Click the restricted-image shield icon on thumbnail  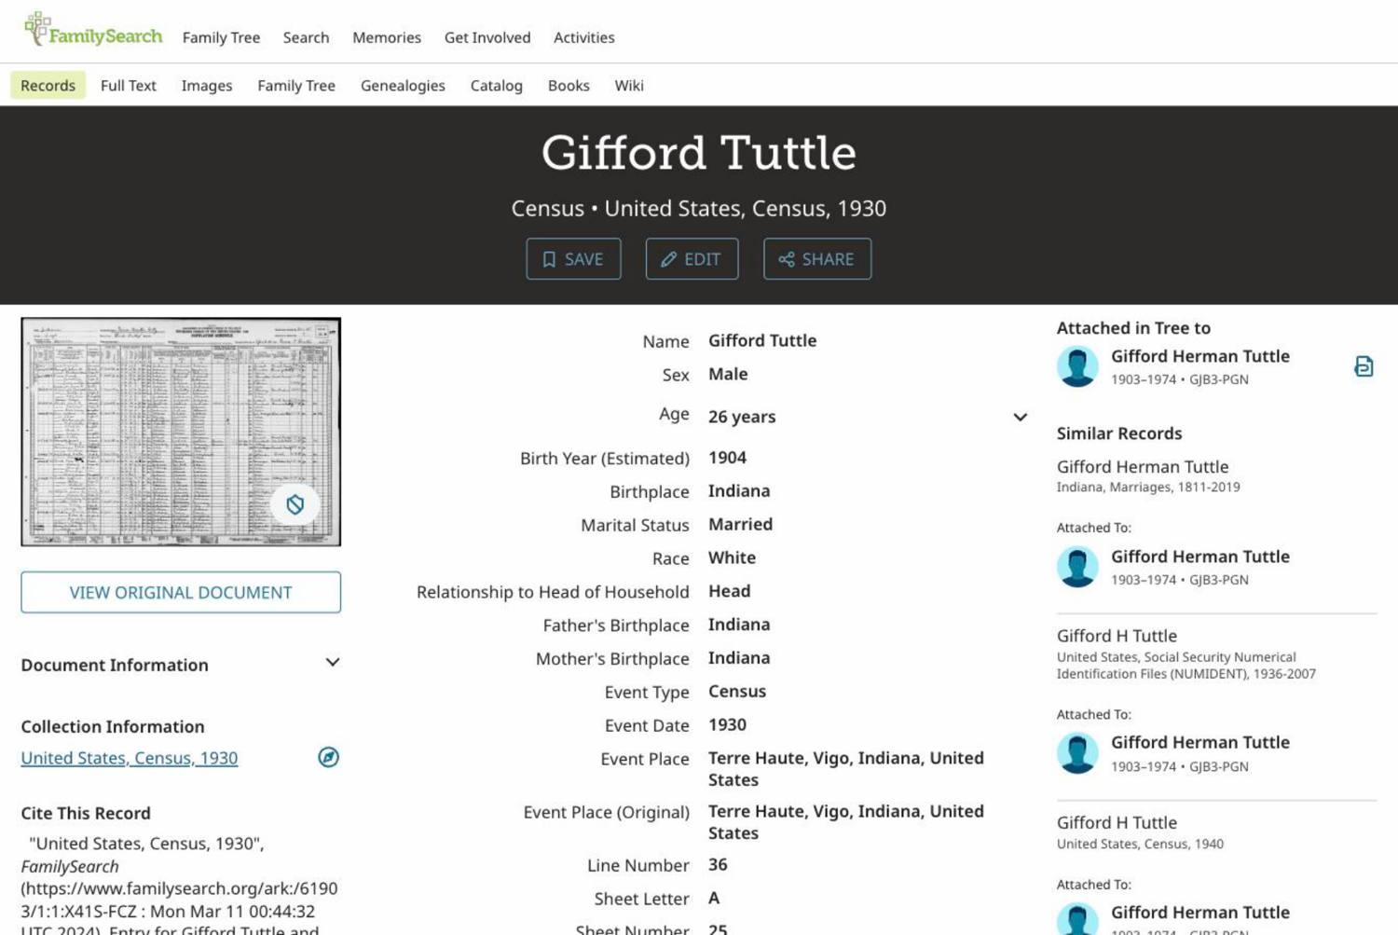pos(295,504)
